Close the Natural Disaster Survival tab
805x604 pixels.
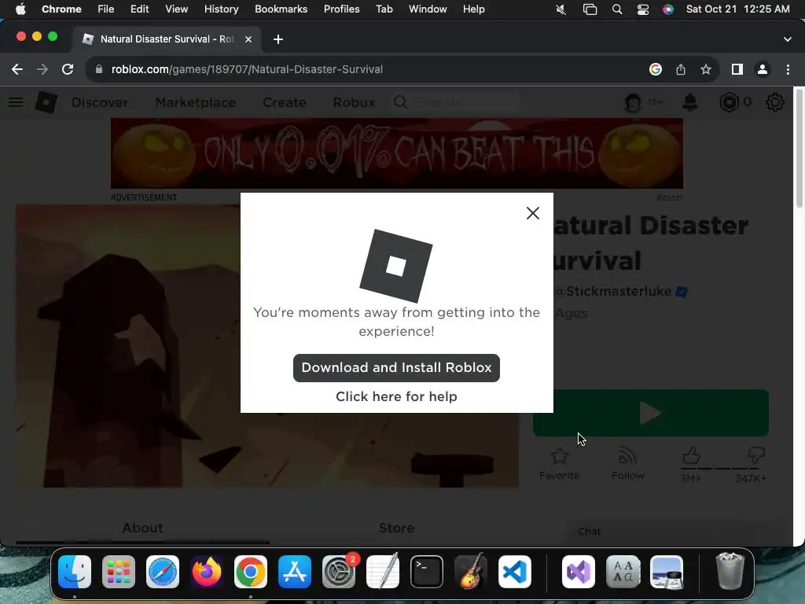(x=248, y=39)
